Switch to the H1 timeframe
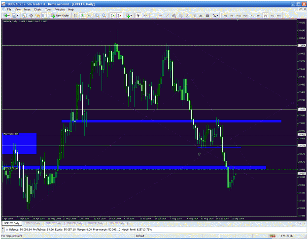 pos(252,16)
